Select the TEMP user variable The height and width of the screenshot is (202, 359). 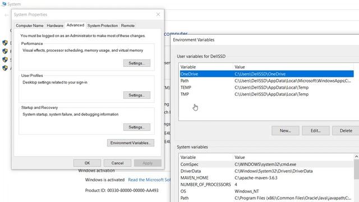tap(267, 88)
